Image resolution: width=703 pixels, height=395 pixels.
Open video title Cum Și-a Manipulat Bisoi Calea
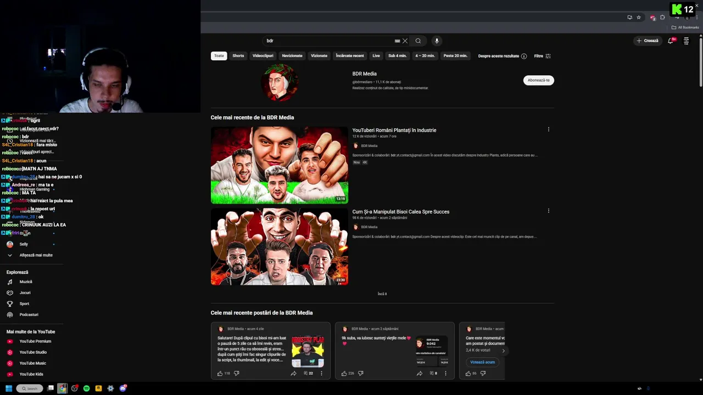click(401, 212)
